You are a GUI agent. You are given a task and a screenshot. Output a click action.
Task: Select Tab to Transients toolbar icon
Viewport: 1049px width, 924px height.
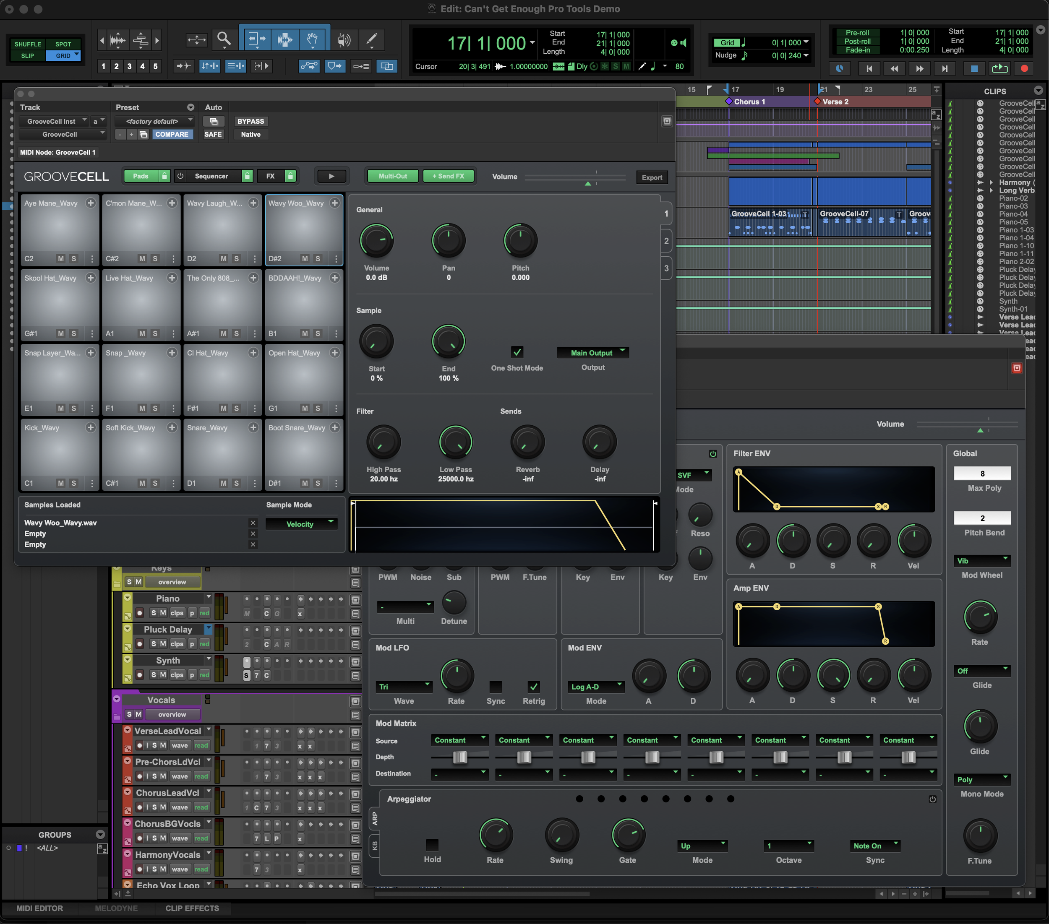[x=183, y=66]
